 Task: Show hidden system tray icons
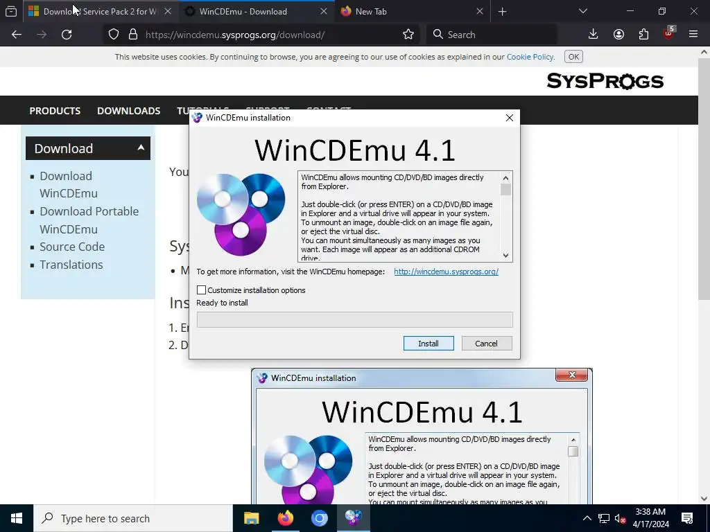pos(587,518)
